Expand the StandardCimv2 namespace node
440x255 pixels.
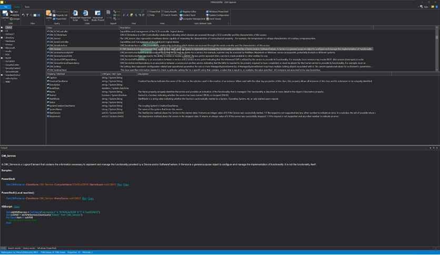pyautogui.click(x=2, y=75)
